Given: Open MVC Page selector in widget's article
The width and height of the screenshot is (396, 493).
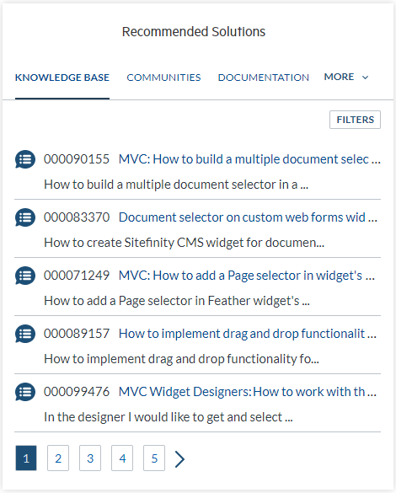Looking at the screenshot, I should click(x=247, y=276).
